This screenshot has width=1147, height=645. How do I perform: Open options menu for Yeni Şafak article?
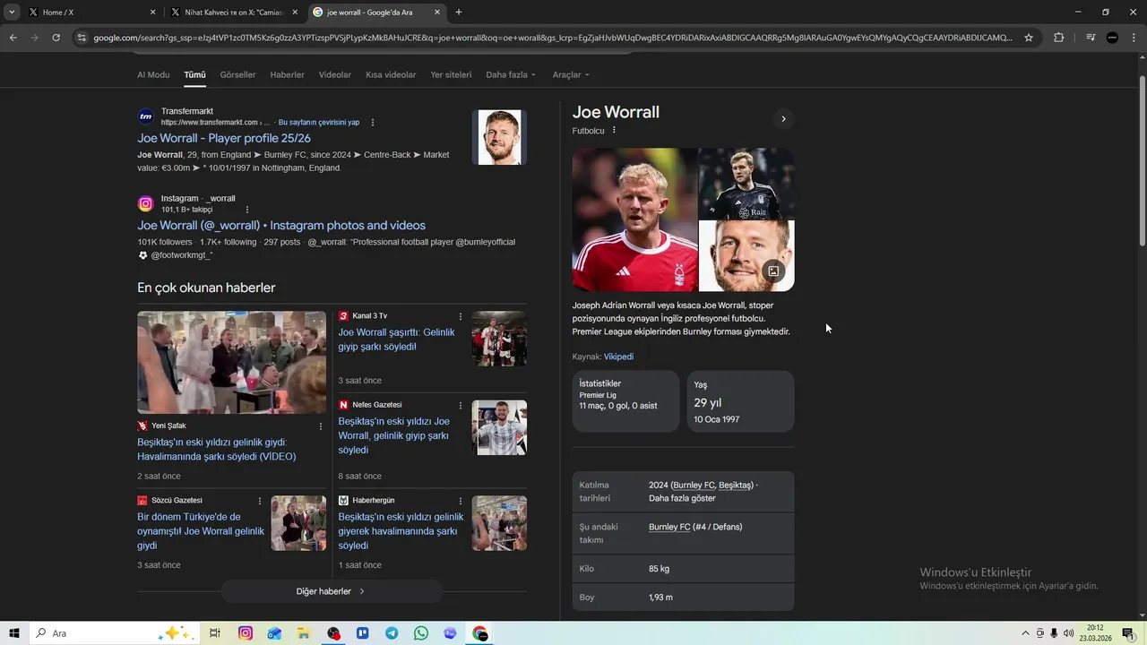(x=321, y=426)
